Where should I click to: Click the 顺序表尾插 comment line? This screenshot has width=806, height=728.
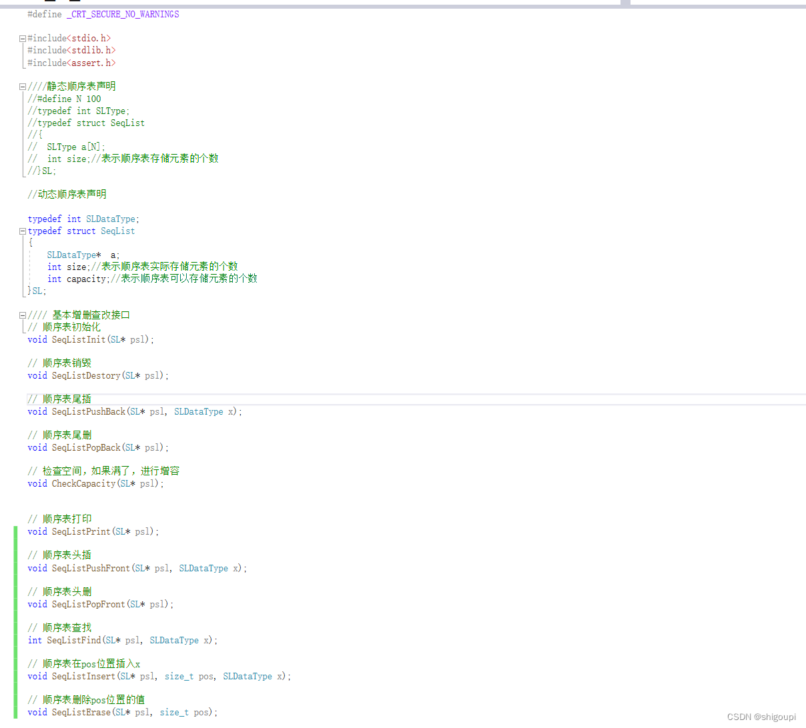coord(59,399)
